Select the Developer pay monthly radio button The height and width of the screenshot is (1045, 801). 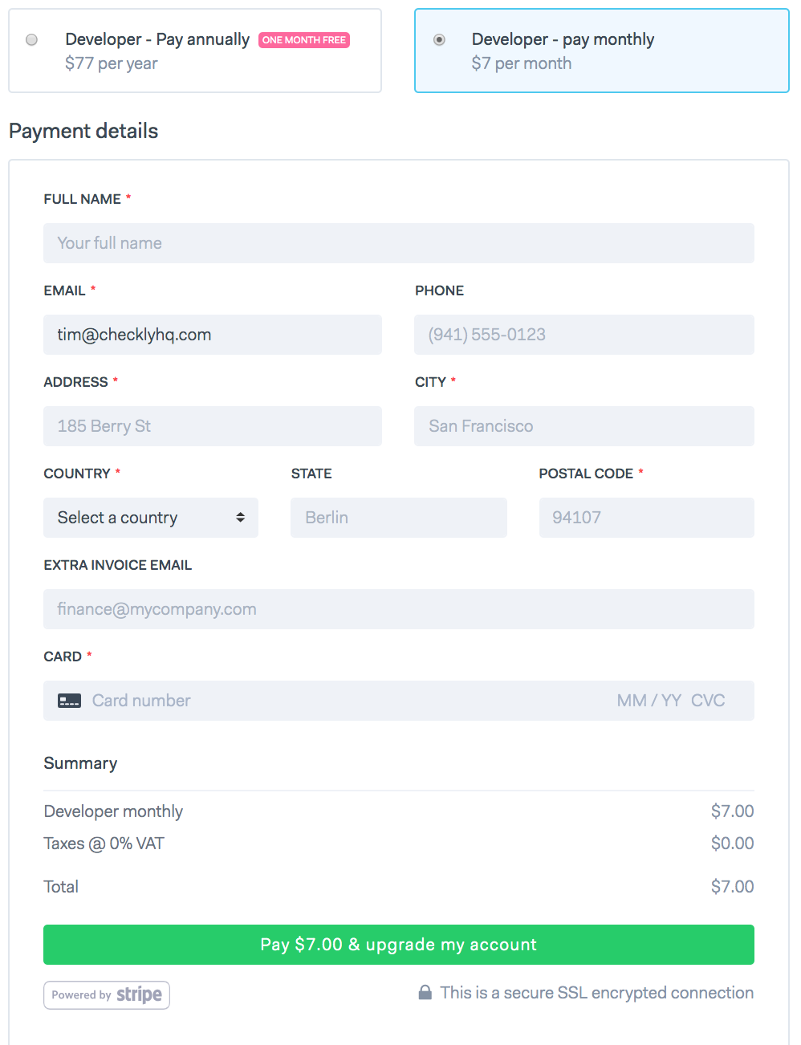439,40
